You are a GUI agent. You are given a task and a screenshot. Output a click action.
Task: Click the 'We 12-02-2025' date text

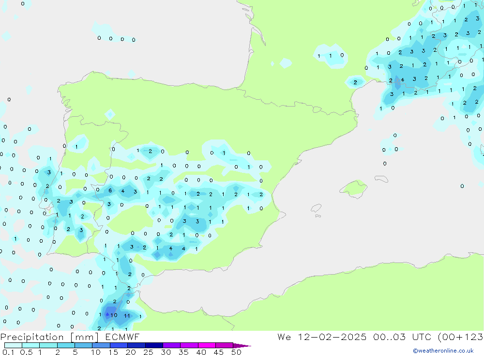pos(322,337)
